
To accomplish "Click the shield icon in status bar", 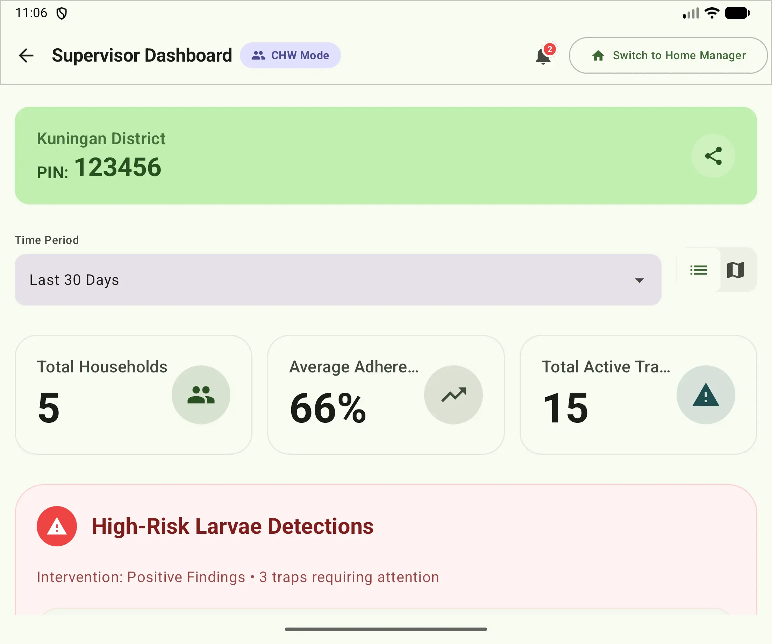I will click(x=62, y=14).
